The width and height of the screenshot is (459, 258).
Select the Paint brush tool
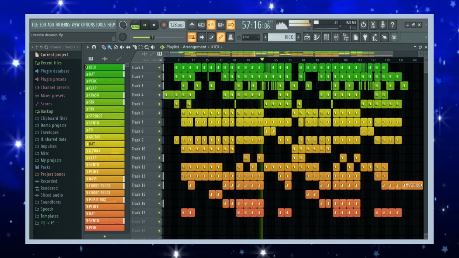109,47
